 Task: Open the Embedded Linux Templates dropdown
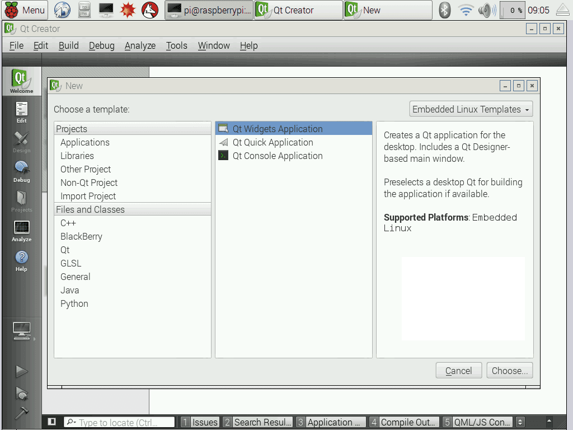point(471,109)
